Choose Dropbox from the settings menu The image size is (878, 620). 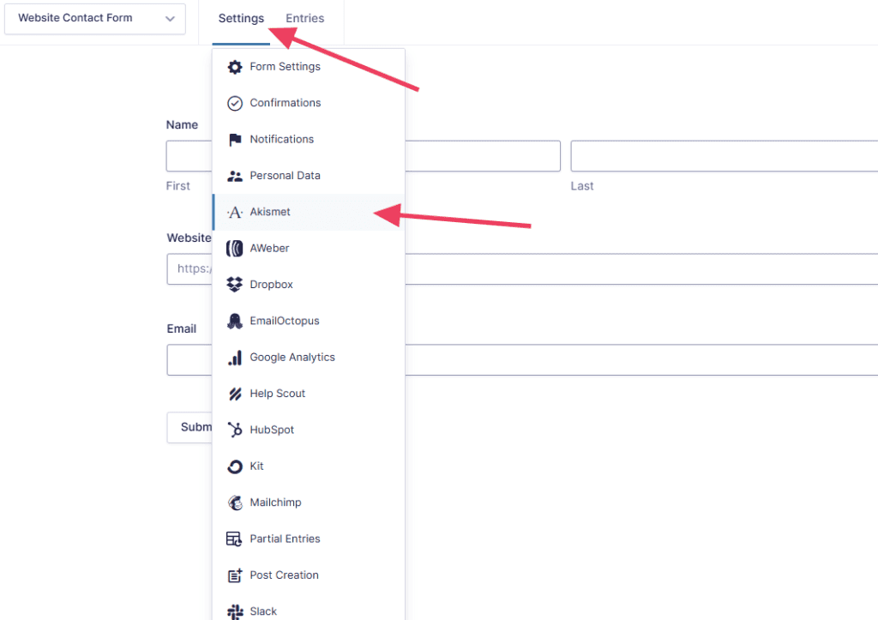309,285
